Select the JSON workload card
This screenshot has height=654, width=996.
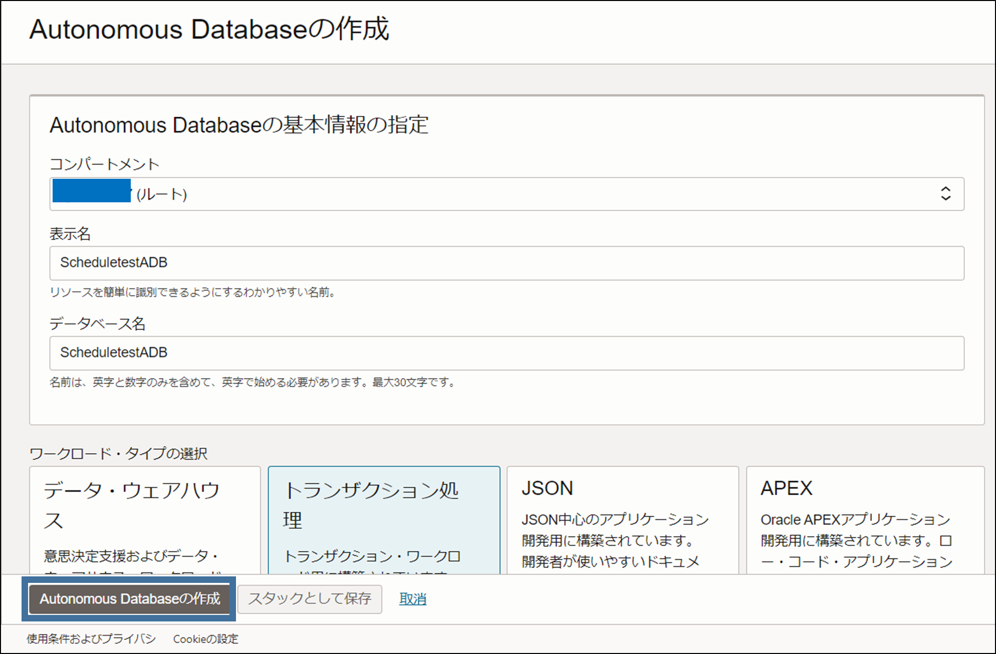pyautogui.click(x=622, y=520)
